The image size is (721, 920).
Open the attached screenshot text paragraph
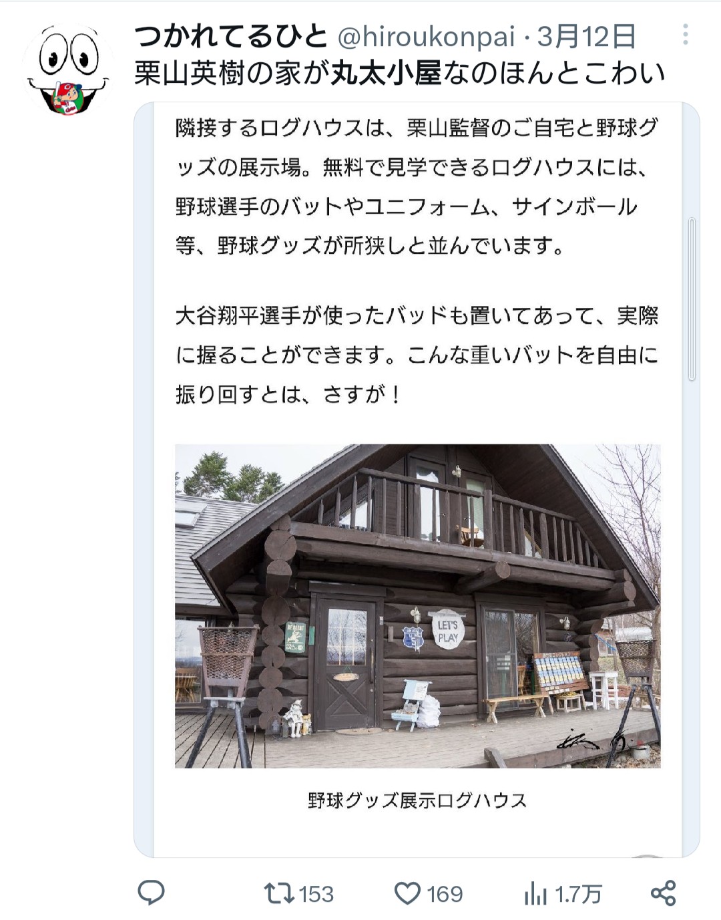point(417,186)
